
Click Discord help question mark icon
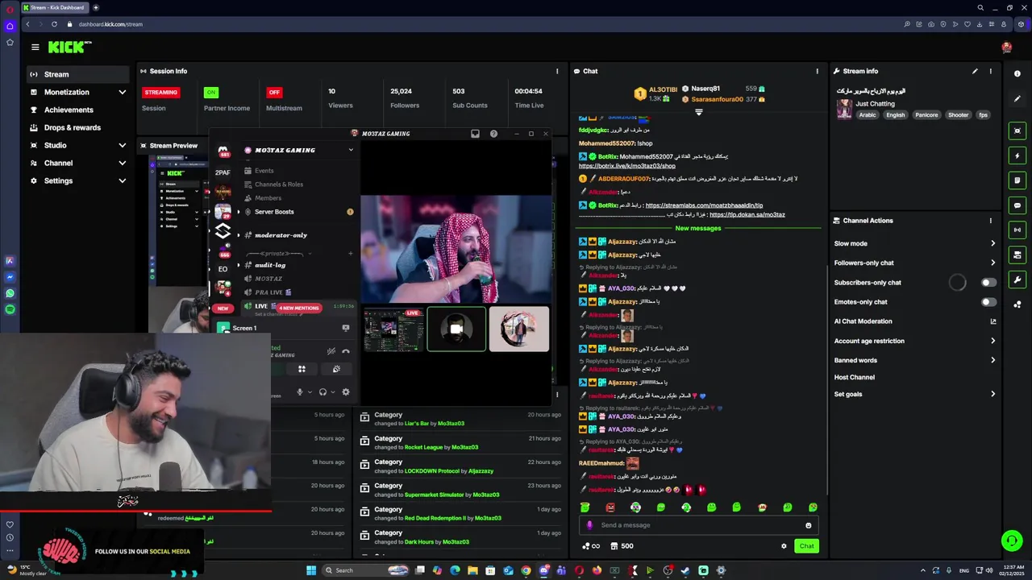click(493, 134)
